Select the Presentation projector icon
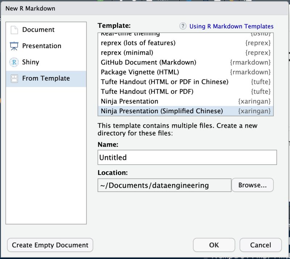This screenshot has width=290, height=259. pyautogui.click(x=15, y=46)
